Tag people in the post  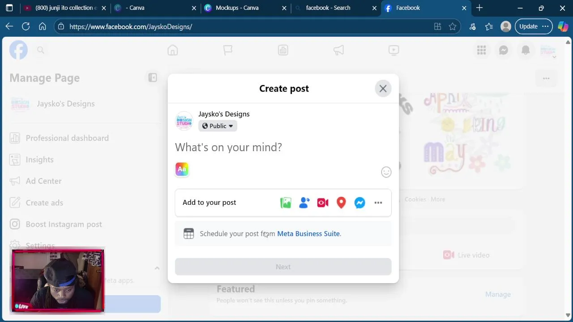[304, 203]
